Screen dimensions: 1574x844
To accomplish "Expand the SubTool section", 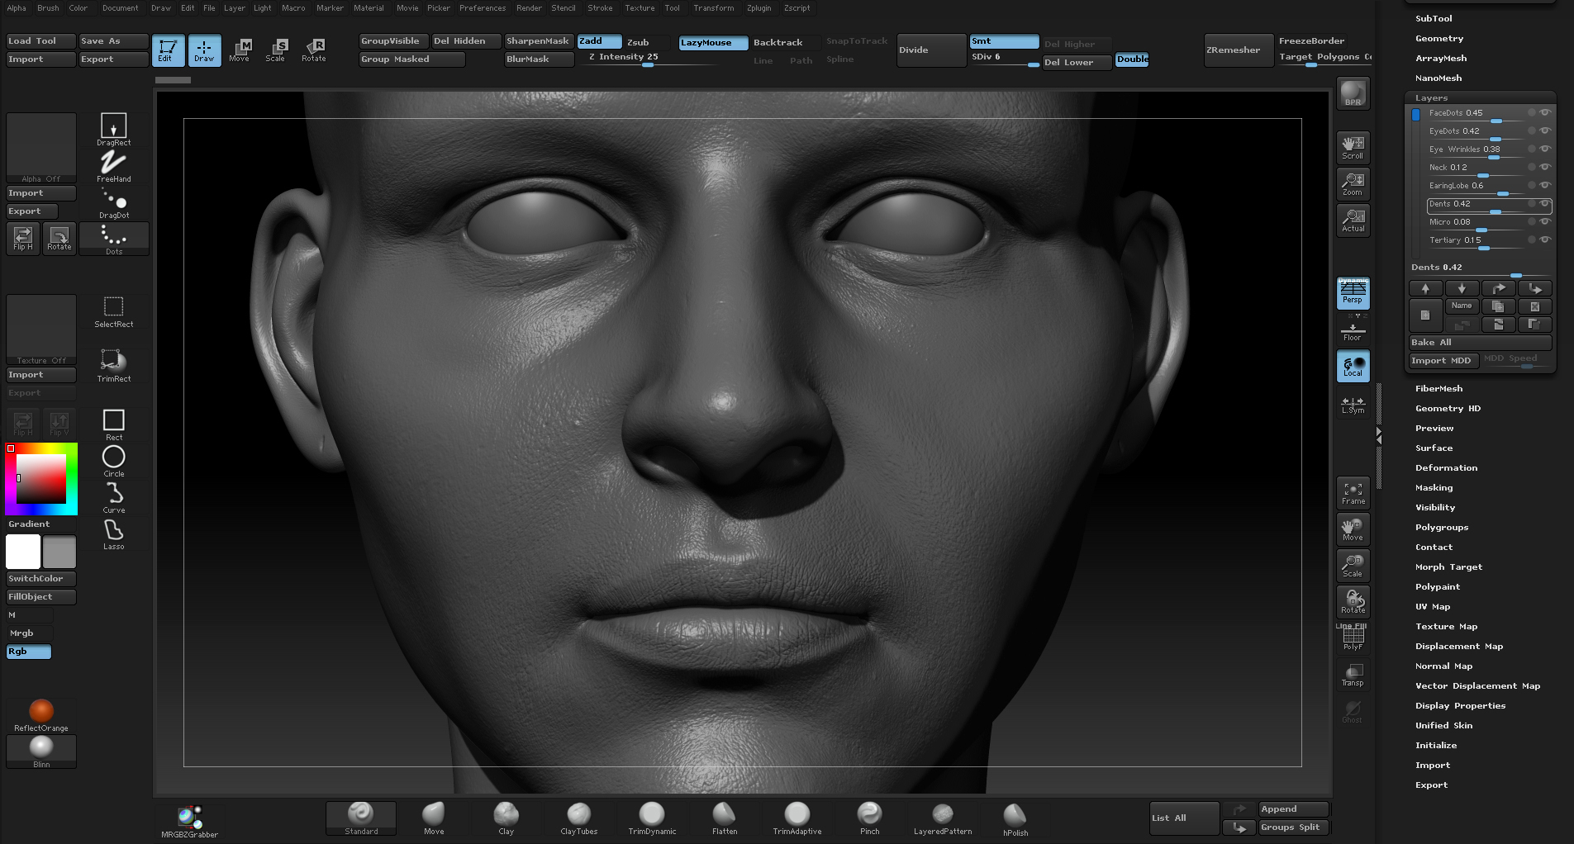I will (1434, 18).
